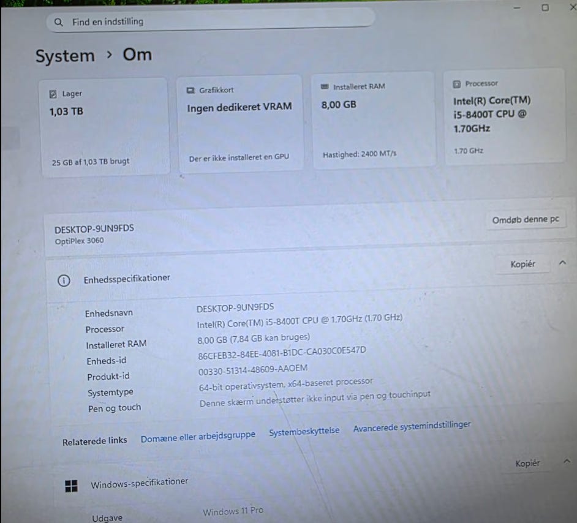The width and height of the screenshot is (577, 523).
Task: Click the Lager storage icon
Action: (x=53, y=94)
